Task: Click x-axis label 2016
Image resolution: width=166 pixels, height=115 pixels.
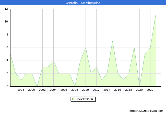Action: pos(118,90)
